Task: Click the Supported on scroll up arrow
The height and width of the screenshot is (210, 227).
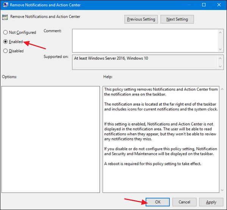Action: (220, 58)
